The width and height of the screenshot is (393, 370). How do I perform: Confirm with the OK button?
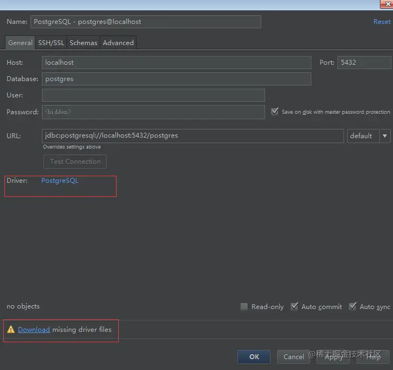(x=254, y=357)
